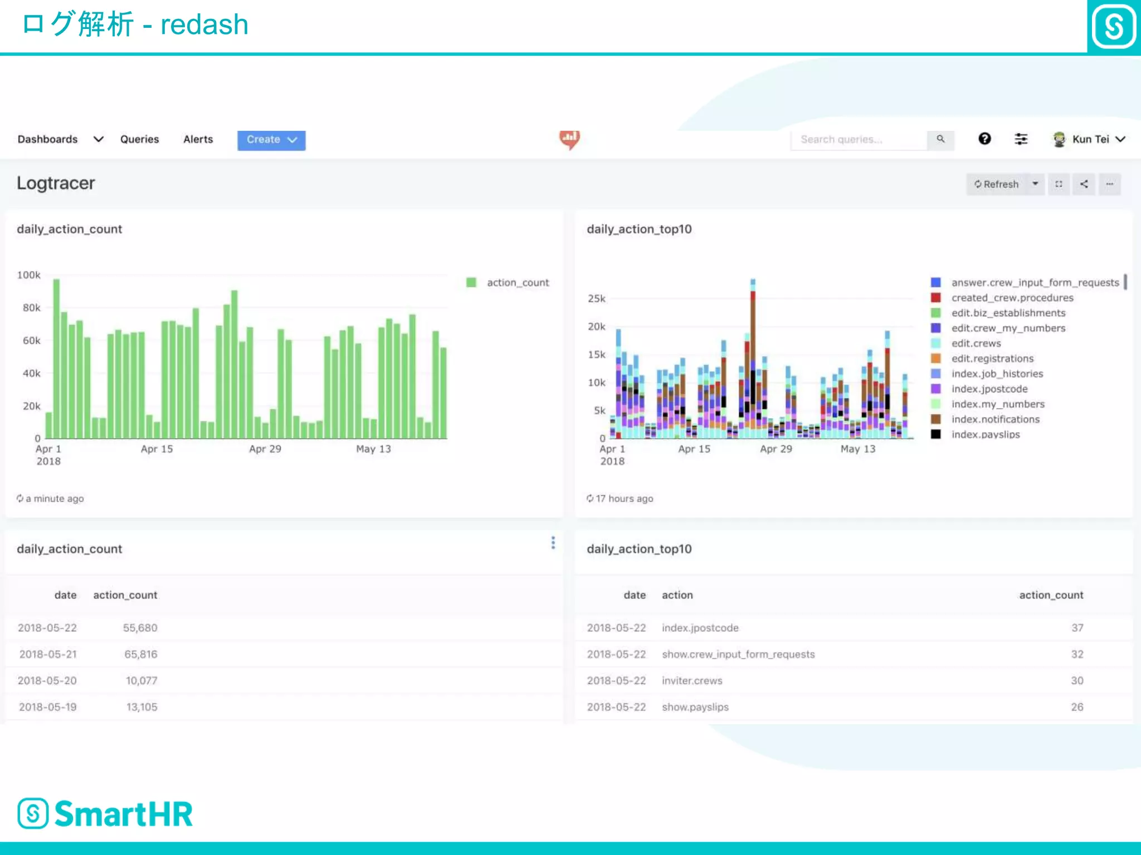1141x855 pixels.
Task: Click the search magnifier icon
Action: [x=940, y=139]
